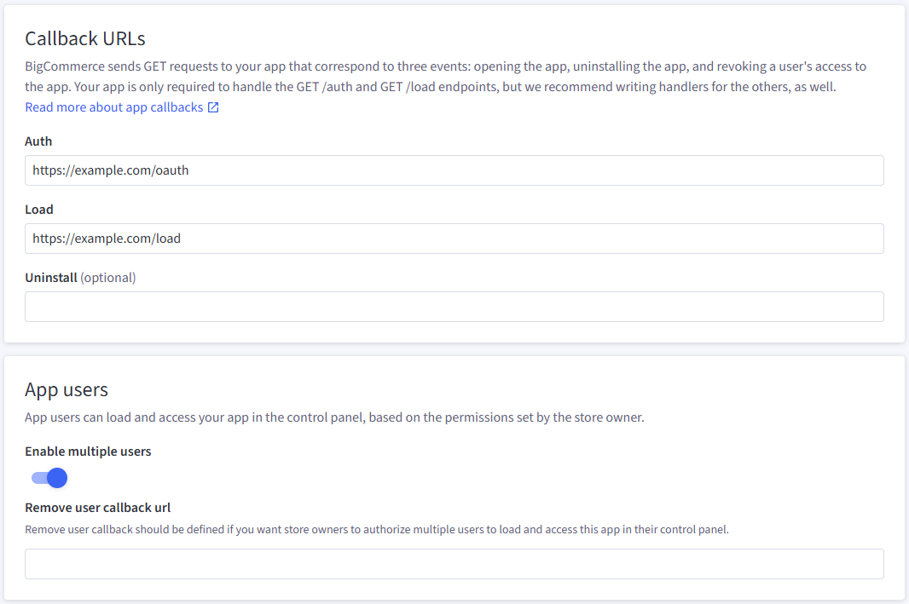Click into the Load callback URL field

pyautogui.click(x=454, y=239)
